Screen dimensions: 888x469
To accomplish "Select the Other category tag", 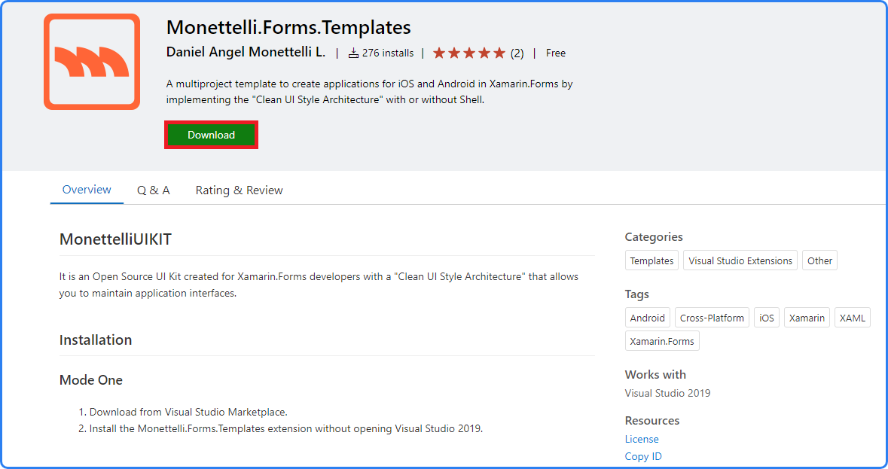I will [819, 260].
